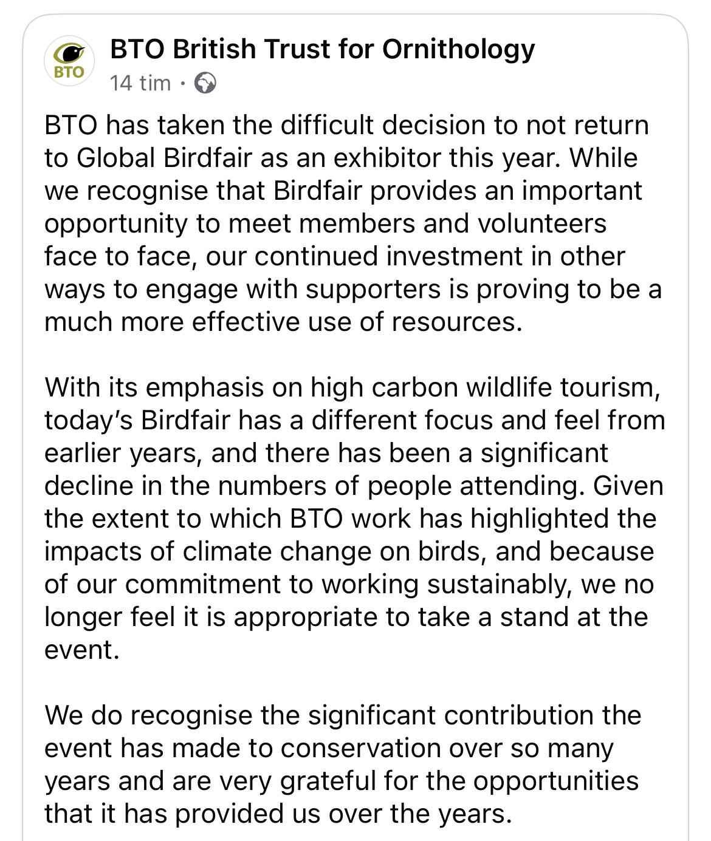The height and width of the screenshot is (841, 711).
Task: Open the BTO British Trust for Ornithology page
Action: [x=322, y=49]
